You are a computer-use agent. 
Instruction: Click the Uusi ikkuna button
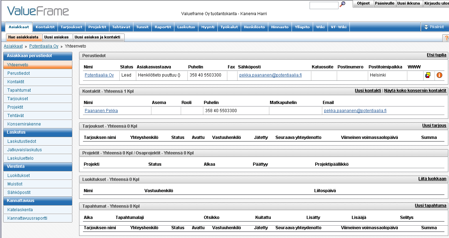[x=408, y=4]
